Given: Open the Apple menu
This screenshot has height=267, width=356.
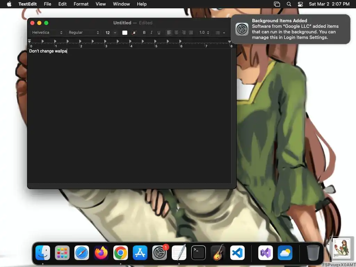Looking at the screenshot, I should (9, 4).
